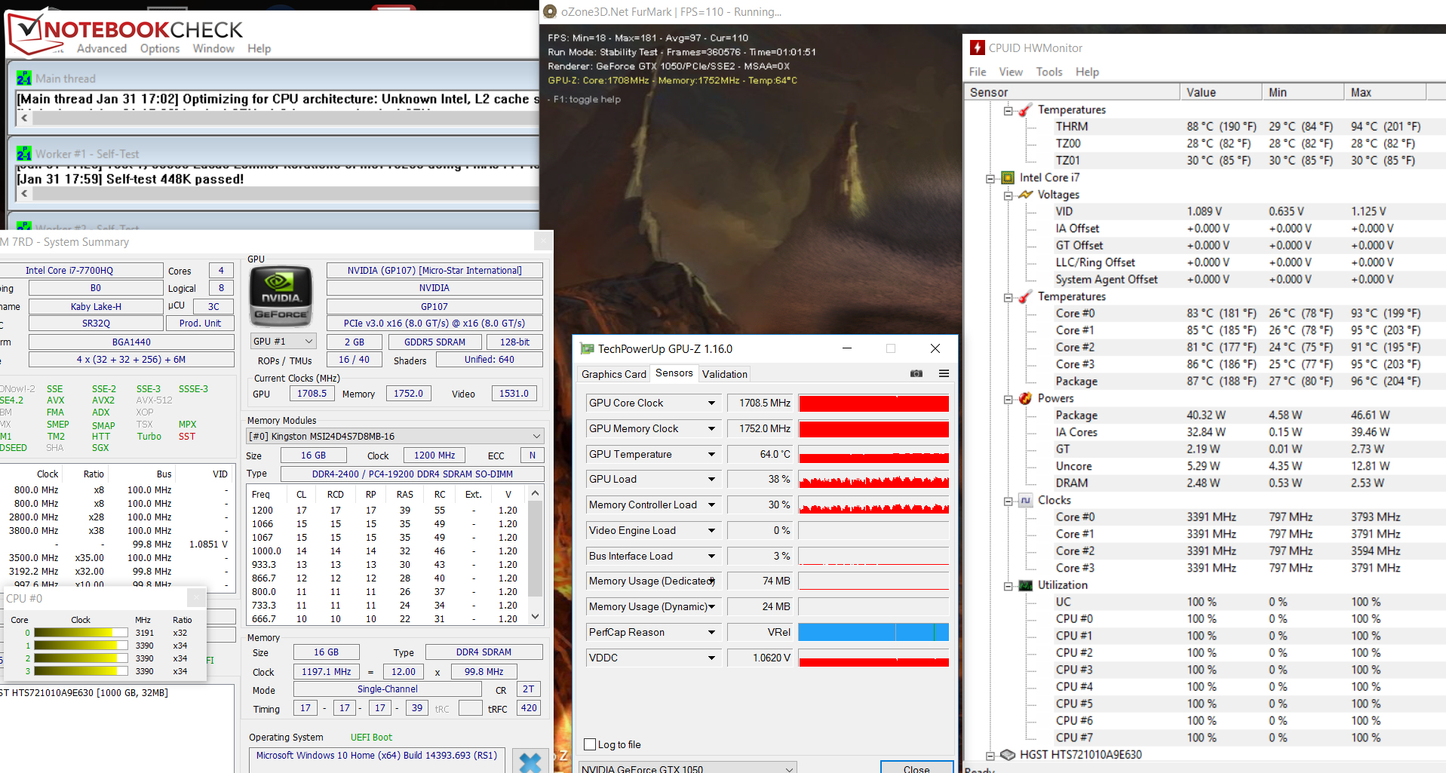Click the Memory clock field showing 1752.0
Screen dimensions: 1446x773
[x=408, y=393]
